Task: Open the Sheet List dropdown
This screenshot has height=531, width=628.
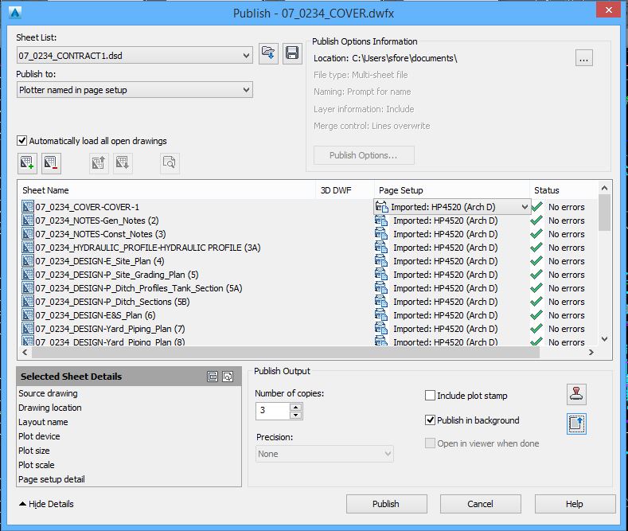Action: (x=246, y=55)
